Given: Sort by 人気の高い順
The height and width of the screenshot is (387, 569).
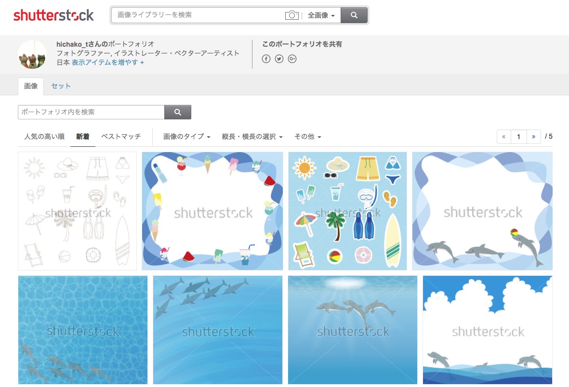Looking at the screenshot, I should [x=44, y=137].
